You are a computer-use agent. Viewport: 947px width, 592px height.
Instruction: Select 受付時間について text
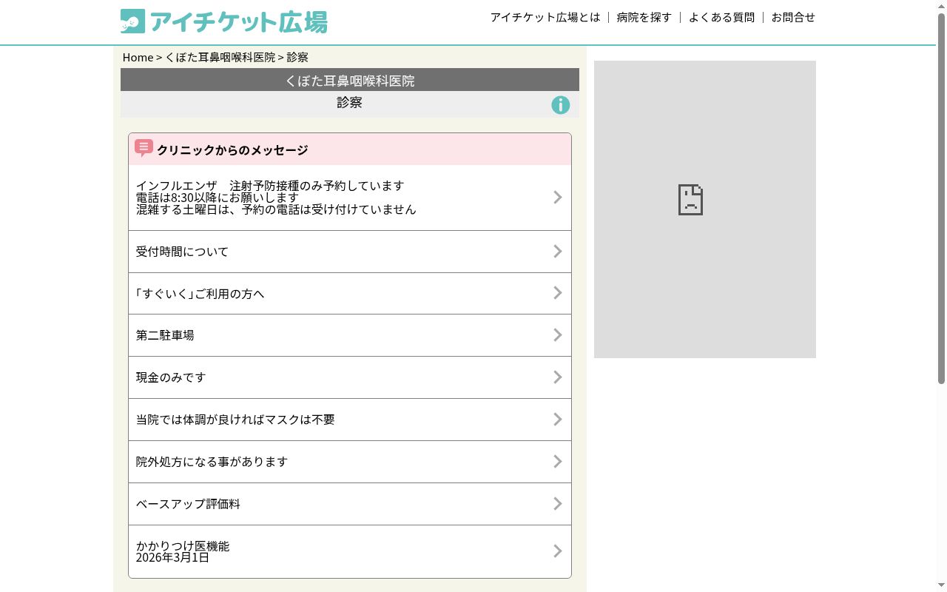[182, 252]
